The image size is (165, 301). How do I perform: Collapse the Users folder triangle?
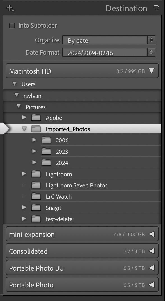point(14,84)
